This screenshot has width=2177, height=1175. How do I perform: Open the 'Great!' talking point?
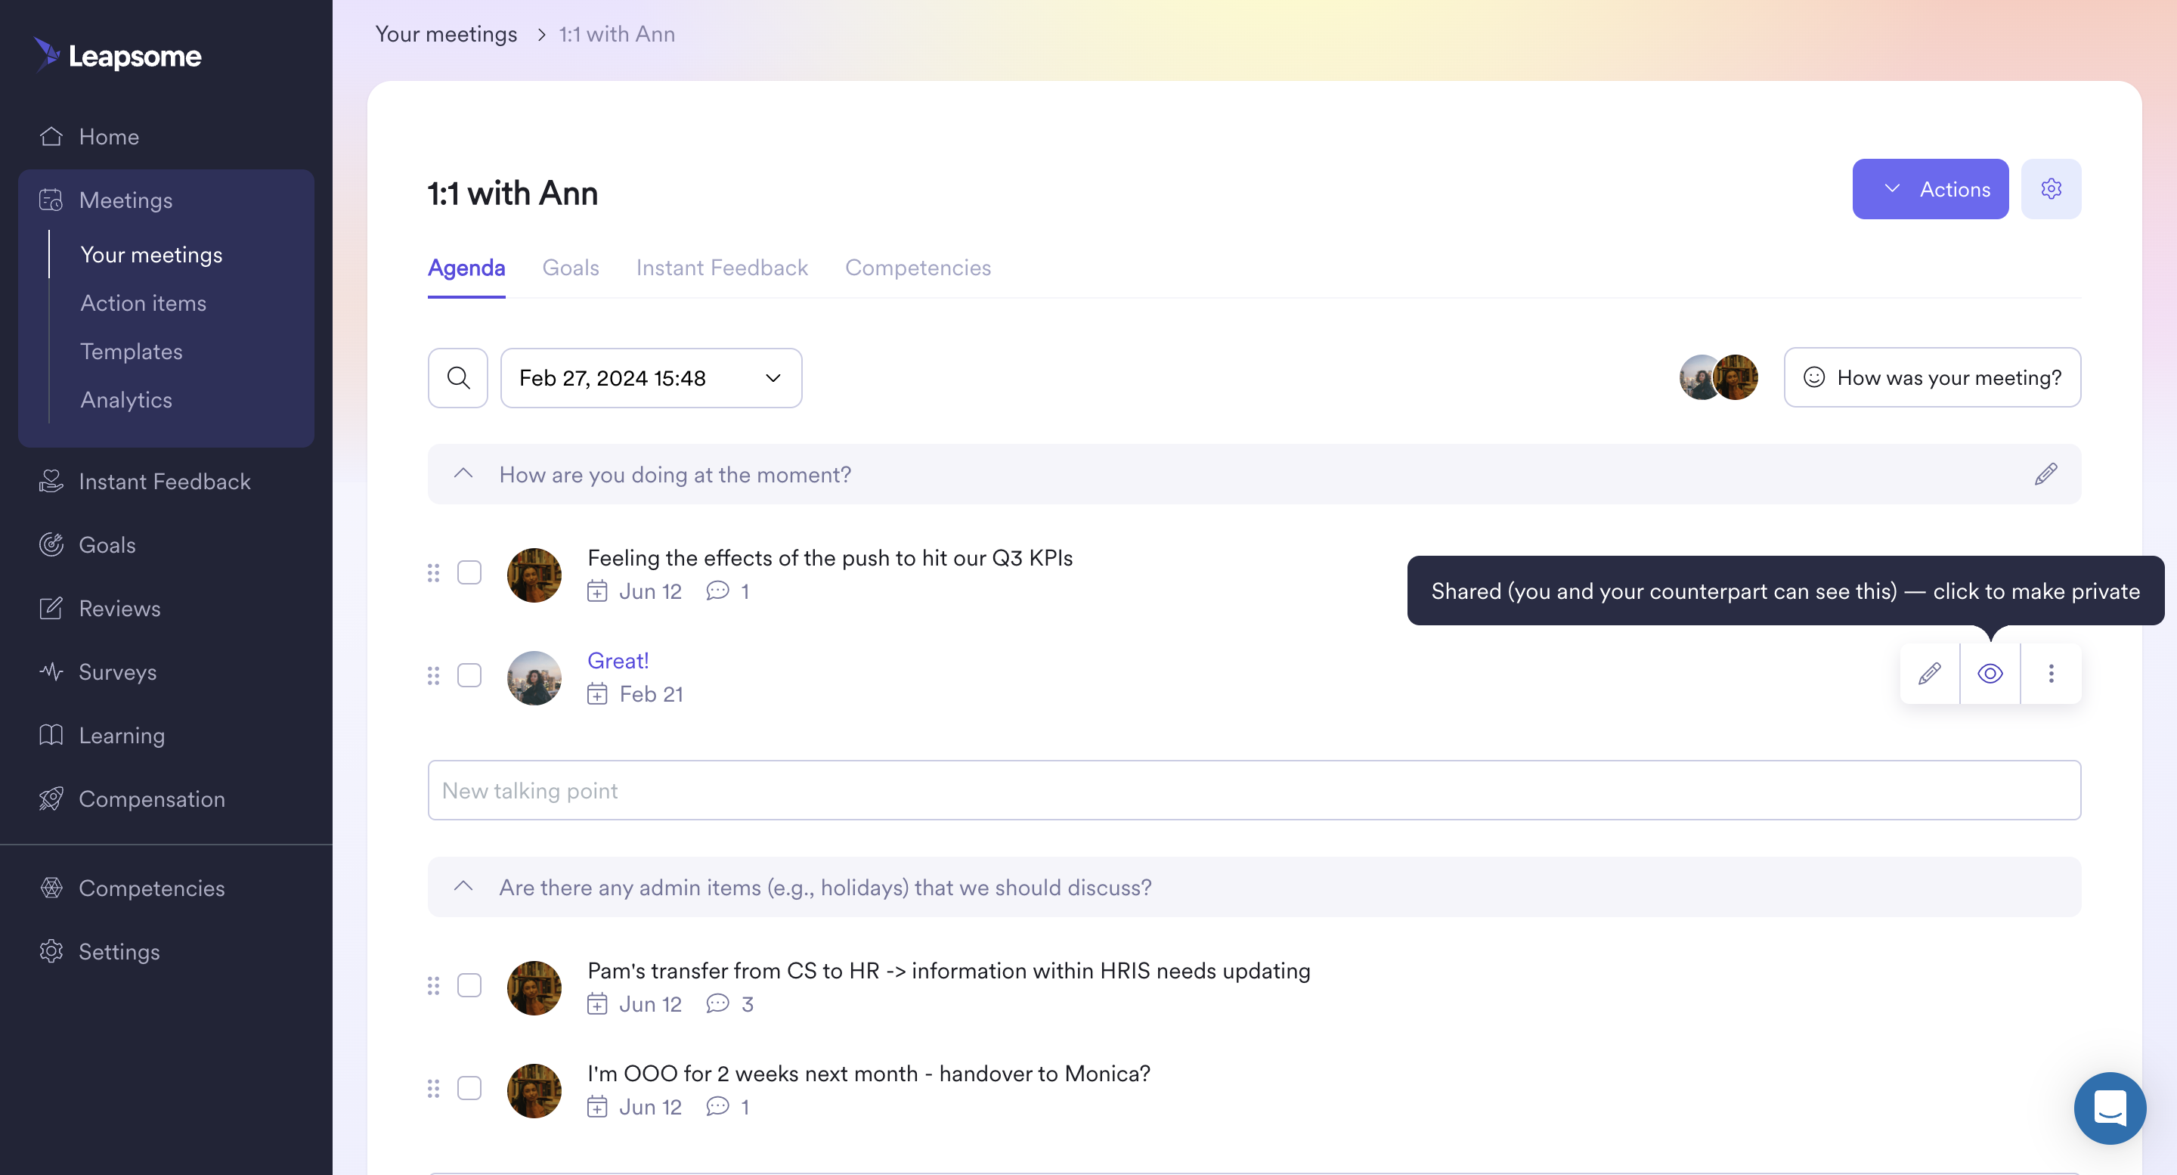618,661
